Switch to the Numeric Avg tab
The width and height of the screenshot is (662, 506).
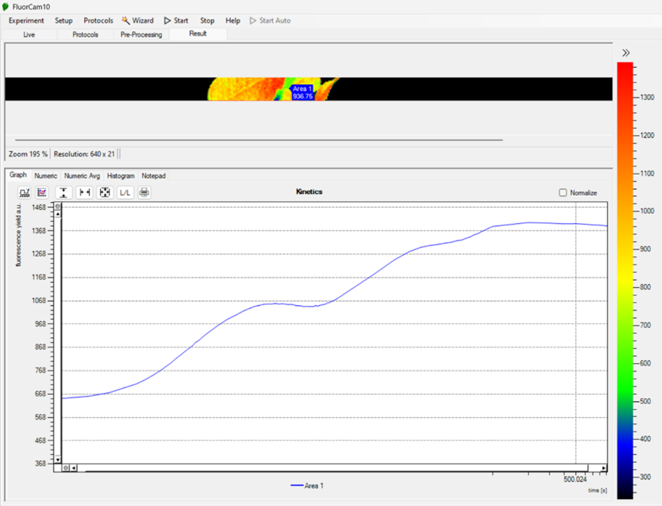[82, 176]
